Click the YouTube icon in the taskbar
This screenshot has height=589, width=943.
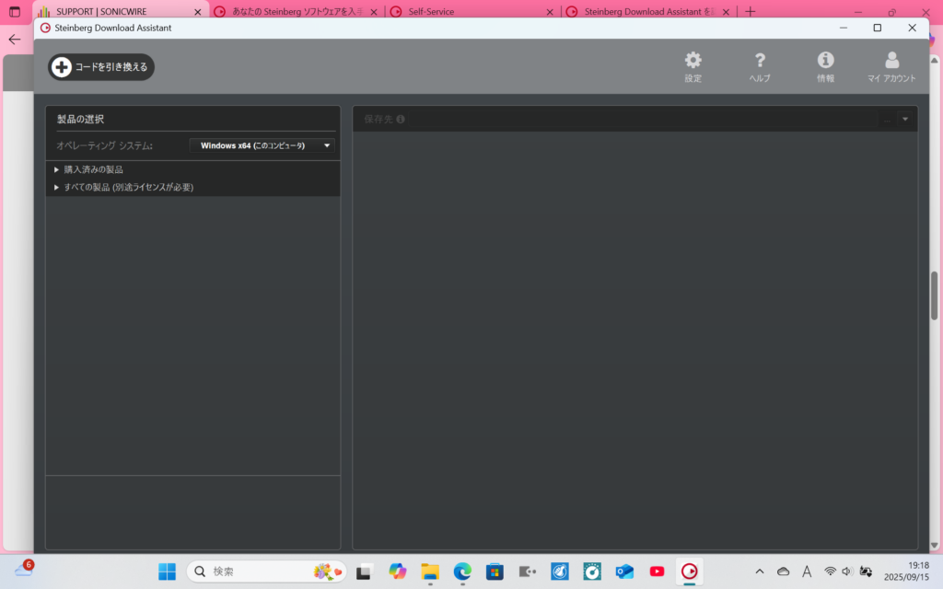pos(657,572)
